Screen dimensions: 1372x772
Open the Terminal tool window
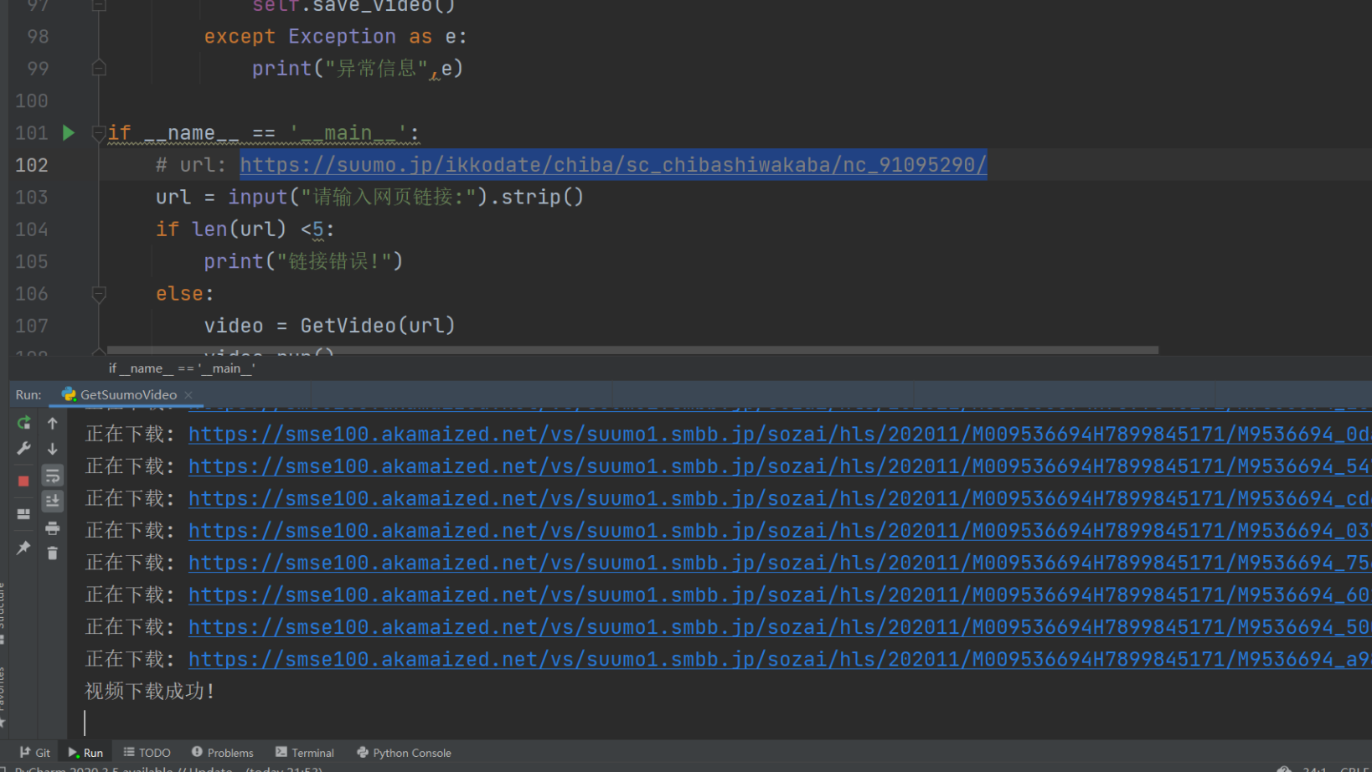tap(305, 753)
